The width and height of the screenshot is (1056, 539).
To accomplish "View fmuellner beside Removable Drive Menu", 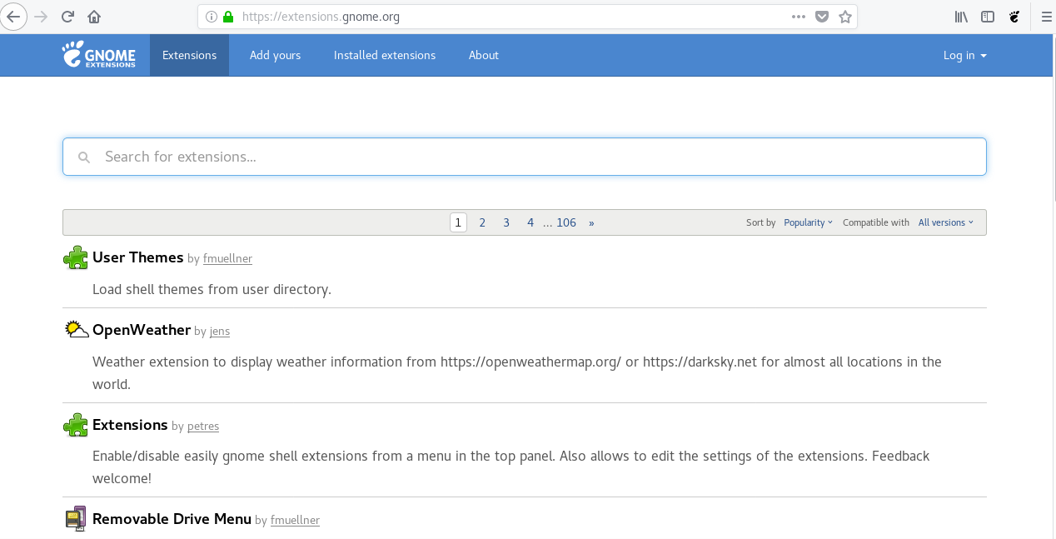I will click(x=295, y=521).
